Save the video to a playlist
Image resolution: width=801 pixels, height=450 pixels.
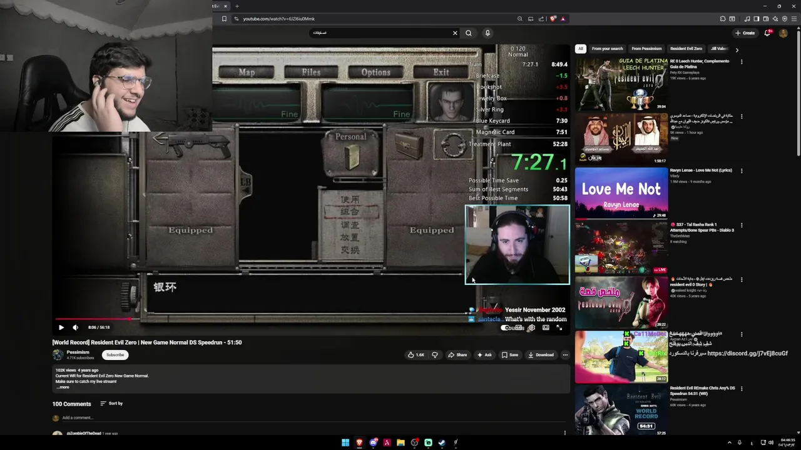coord(510,355)
